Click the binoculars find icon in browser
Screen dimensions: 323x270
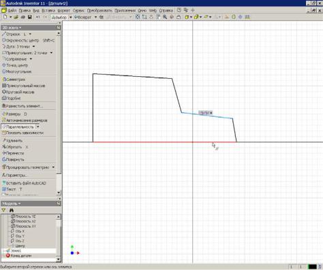point(12,210)
